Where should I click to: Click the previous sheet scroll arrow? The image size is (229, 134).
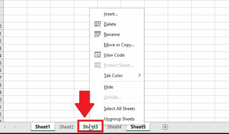point(5,127)
